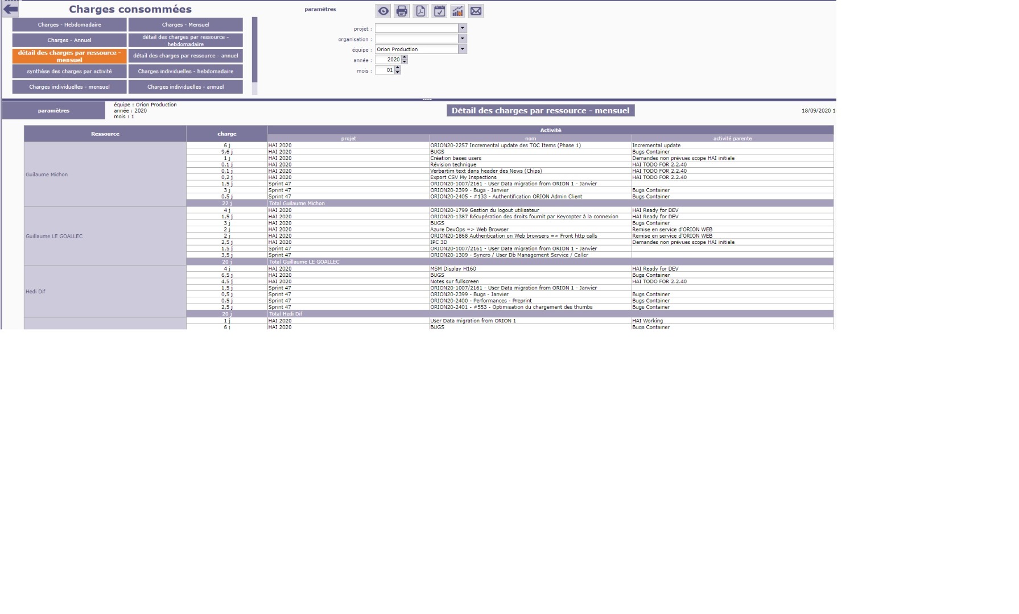
Task: Print the report with the printer icon
Action: [402, 11]
